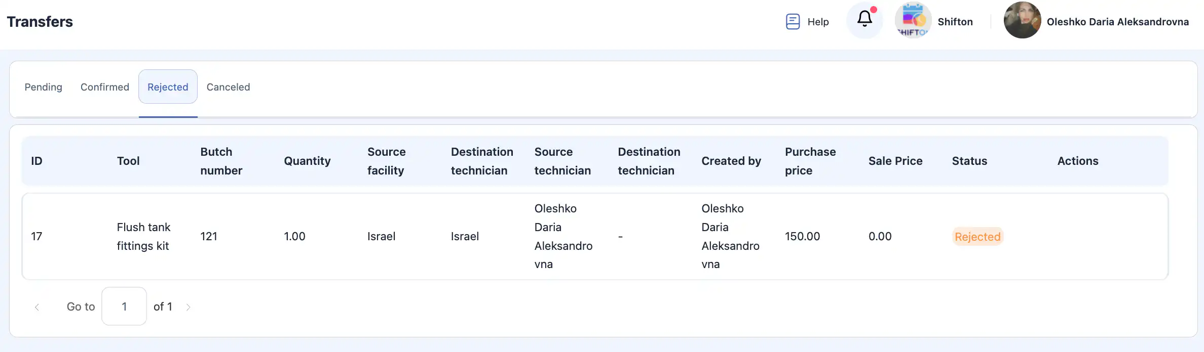Open the user profile avatar
Viewport: 1204px width, 352px height.
click(x=1022, y=20)
